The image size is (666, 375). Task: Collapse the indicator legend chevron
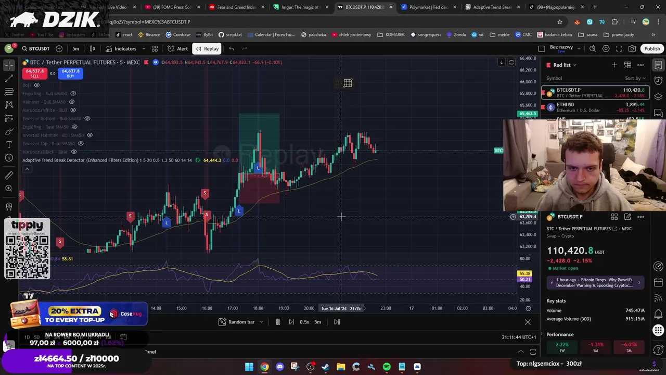click(27, 169)
